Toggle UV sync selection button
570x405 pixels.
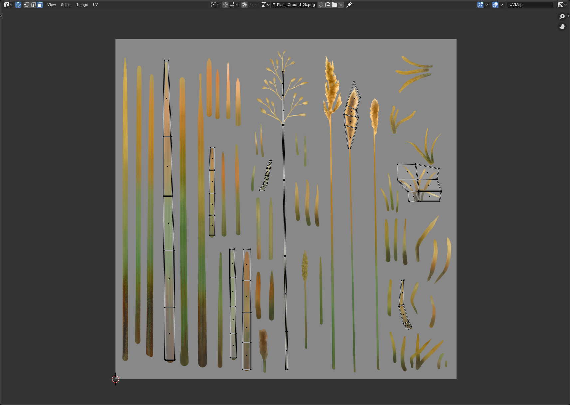tap(18, 5)
